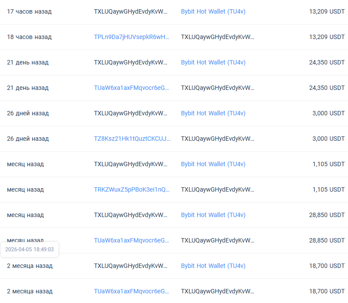The image size is (348, 303).
Task: Open TUaW6xa1axFMqvocr6eG link in 18,700 USDT row
Action: pyautogui.click(x=131, y=291)
